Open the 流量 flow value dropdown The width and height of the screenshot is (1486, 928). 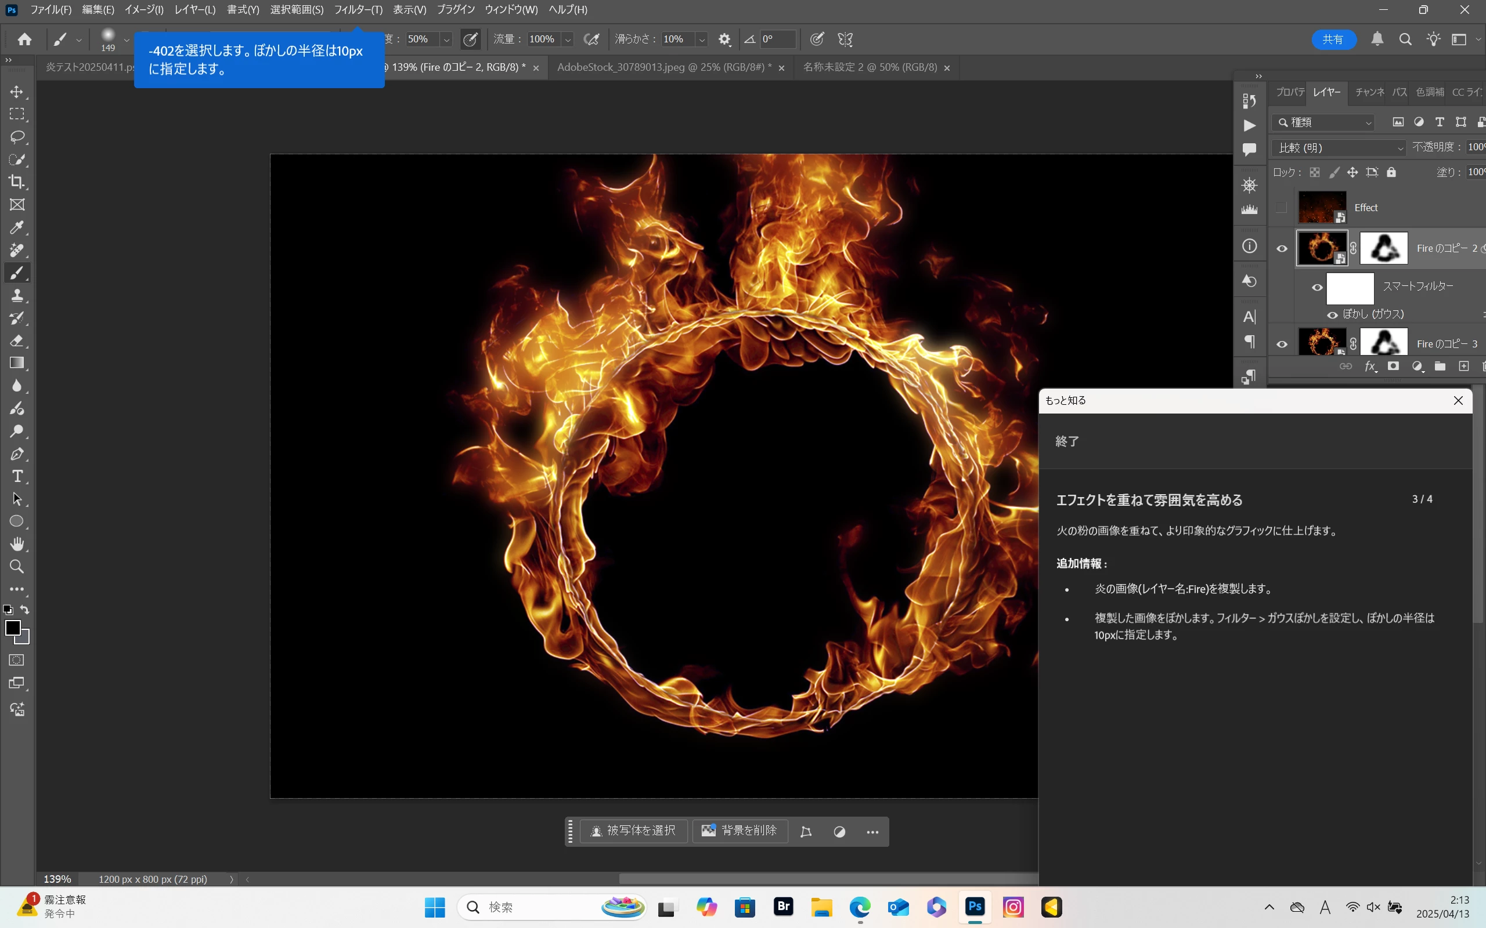(x=568, y=39)
